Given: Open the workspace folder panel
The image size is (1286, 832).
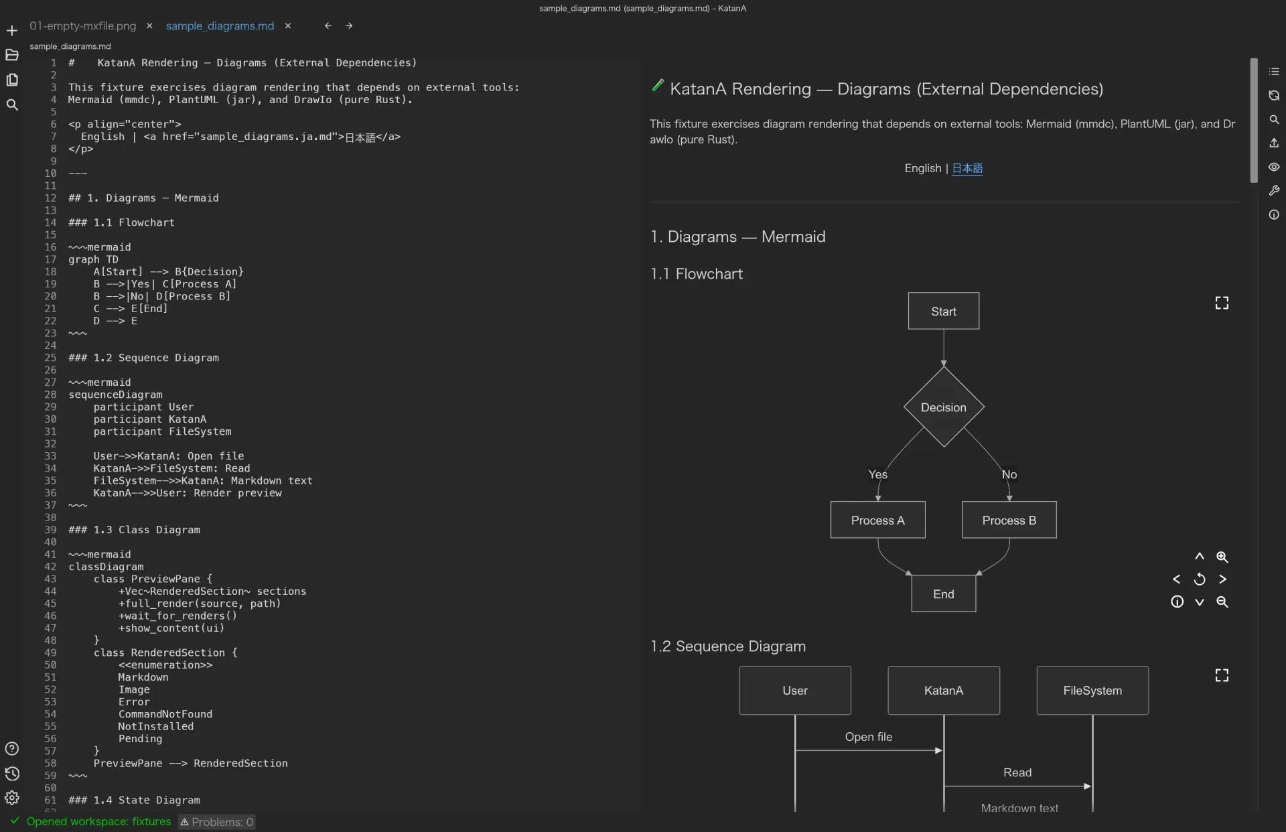Looking at the screenshot, I should point(11,55).
